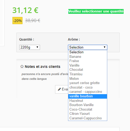Select Tiramisu flavor
Image resolution: width=130 pixels, height=131 pixels.
(x=88, y=74)
